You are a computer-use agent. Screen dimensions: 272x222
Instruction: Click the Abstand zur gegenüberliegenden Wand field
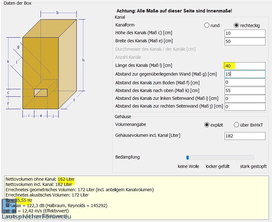pos(245,74)
